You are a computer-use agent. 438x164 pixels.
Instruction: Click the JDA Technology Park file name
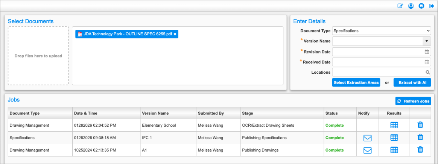click(128, 34)
